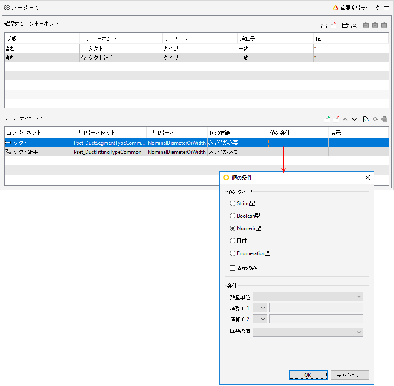Delete row in プロパティセット table toolbar
The width and height of the screenshot is (394, 386).
(x=336, y=120)
